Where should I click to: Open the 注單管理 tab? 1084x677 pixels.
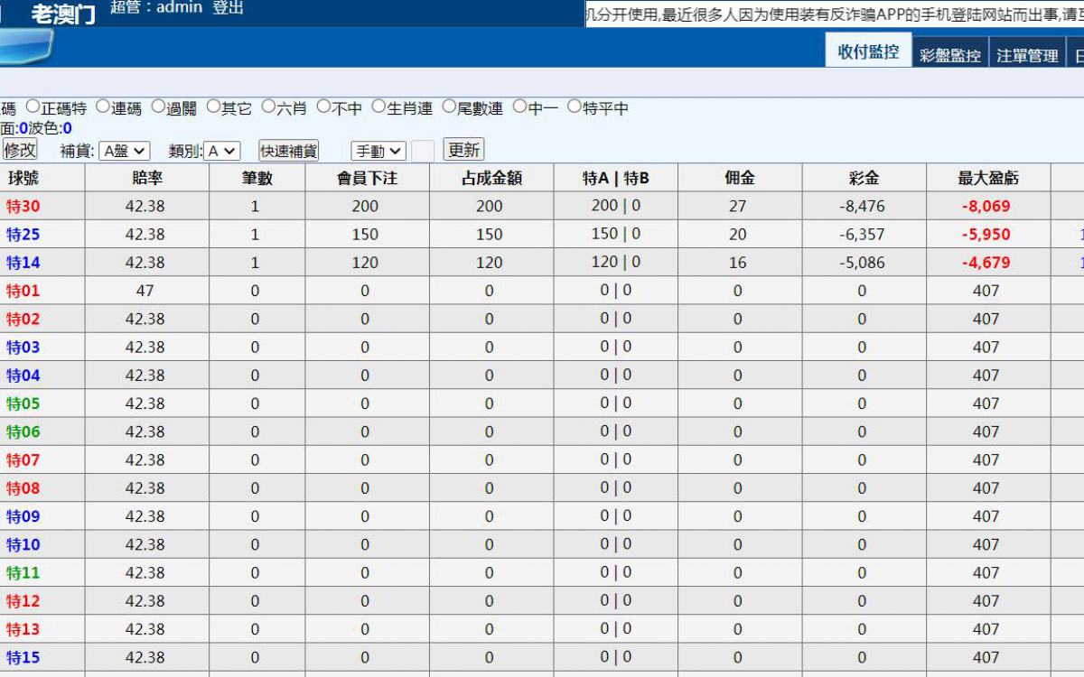[1027, 54]
